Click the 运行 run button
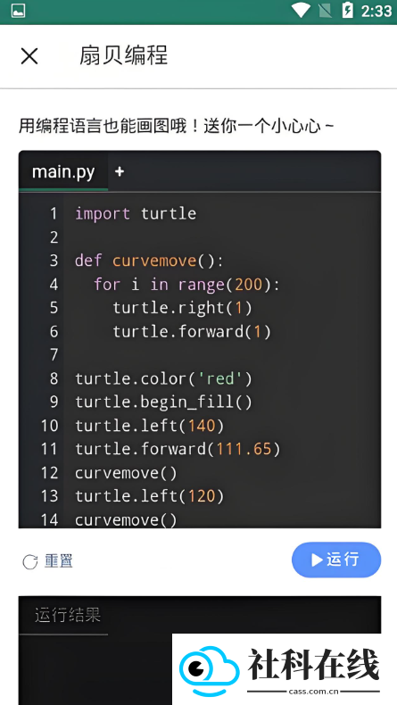The height and width of the screenshot is (705, 397). pyautogui.click(x=335, y=560)
